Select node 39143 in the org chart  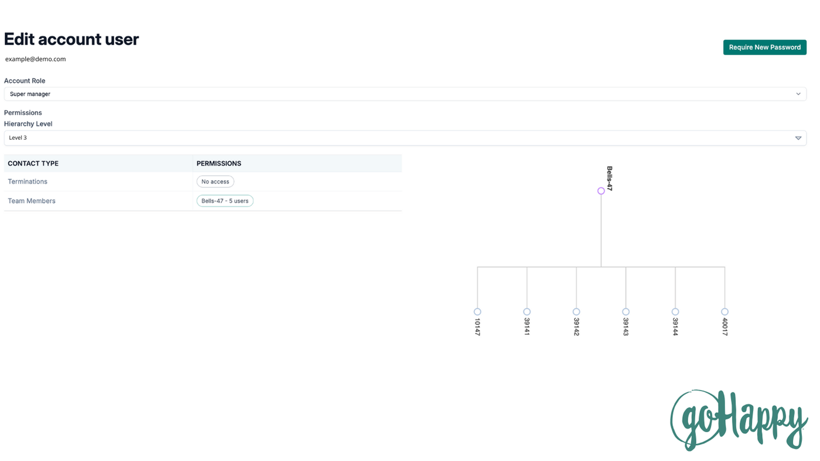tap(625, 311)
